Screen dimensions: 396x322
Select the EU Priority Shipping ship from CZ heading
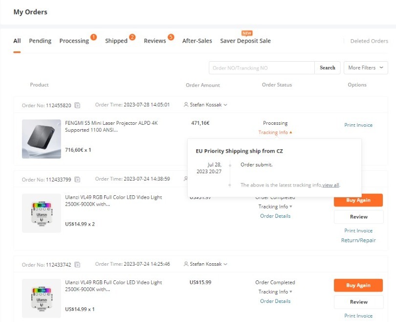240,151
